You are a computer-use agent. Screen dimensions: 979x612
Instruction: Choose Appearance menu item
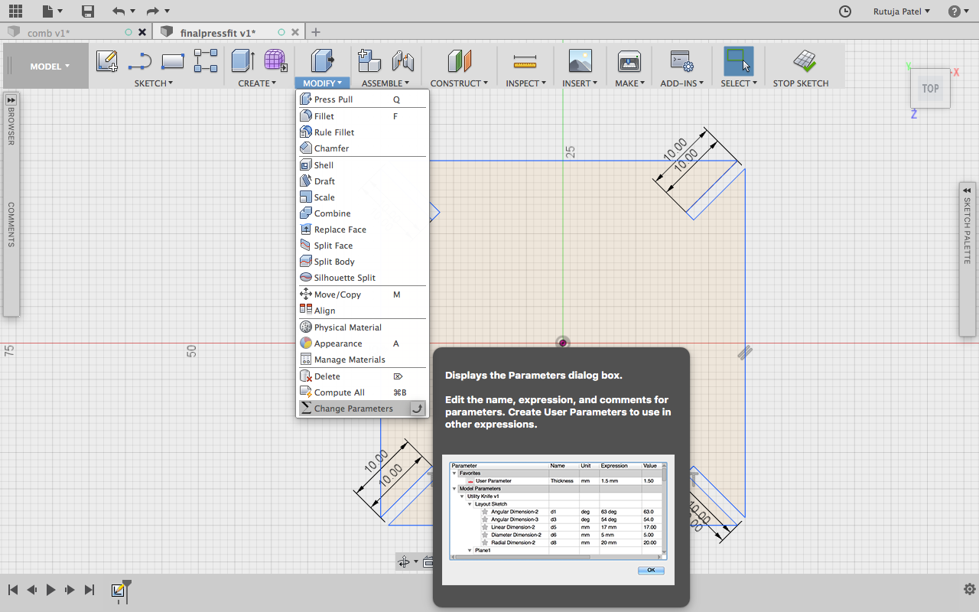pyautogui.click(x=363, y=343)
